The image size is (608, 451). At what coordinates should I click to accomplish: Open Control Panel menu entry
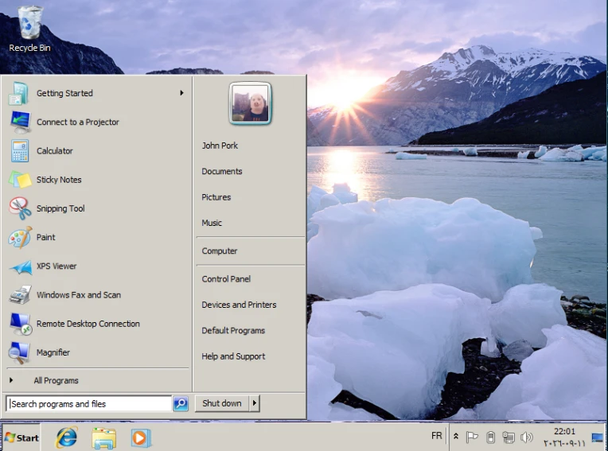pyautogui.click(x=226, y=279)
